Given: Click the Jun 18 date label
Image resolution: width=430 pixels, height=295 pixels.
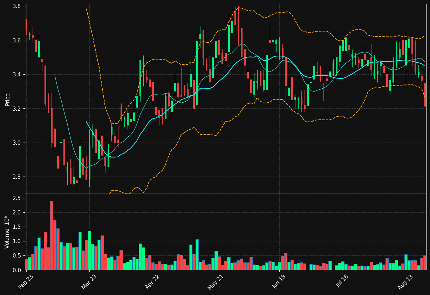Looking at the screenshot, I should 279,282.
